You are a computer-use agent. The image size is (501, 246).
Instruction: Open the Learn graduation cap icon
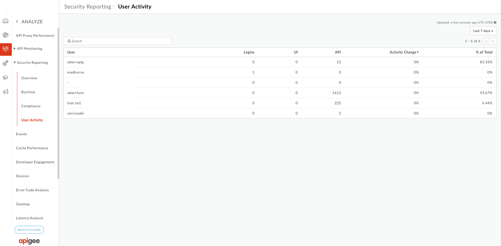pyautogui.click(x=6, y=78)
